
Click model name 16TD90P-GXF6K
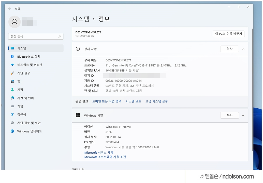click(x=84, y=36)
